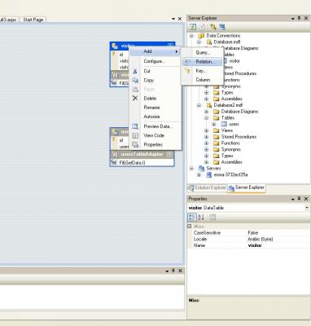Click the Categorized view icon in Properties
This screenshot has width=311, height=326.
point(192,217)
